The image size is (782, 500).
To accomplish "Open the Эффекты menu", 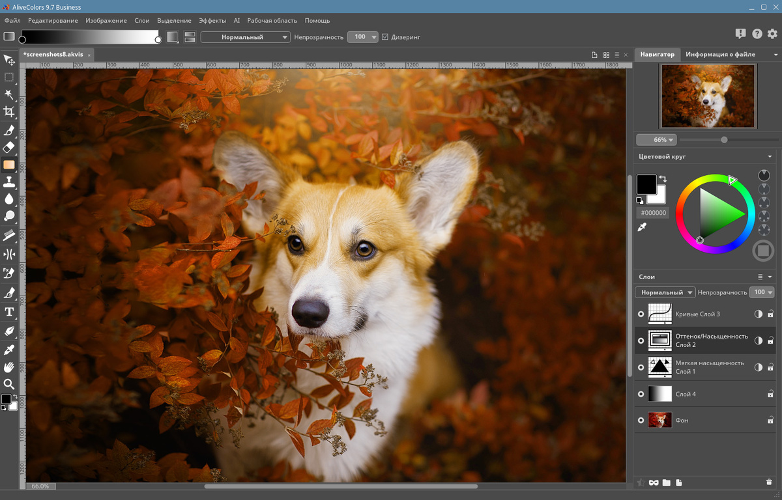I will 212,21.
